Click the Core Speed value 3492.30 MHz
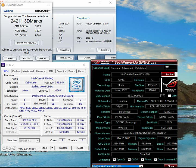This screenshot has width=196, height=168. [x=29, y=120]
